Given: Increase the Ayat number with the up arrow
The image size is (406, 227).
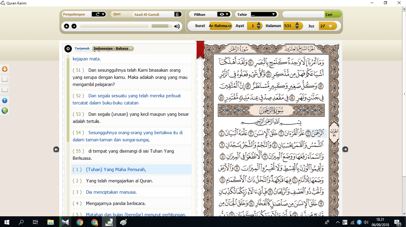Looking at the screenshot, I should click(x=259, y=24).
